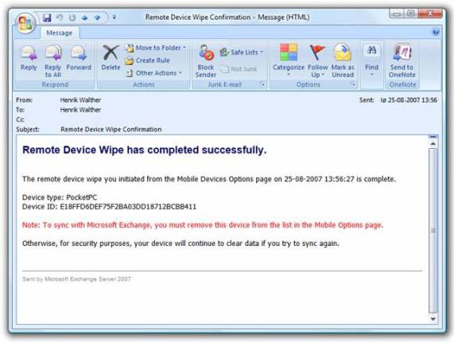Viewport: 454px width, 343px height.
Task: Open the Find binoculars menu
Action: pos(371,60)
